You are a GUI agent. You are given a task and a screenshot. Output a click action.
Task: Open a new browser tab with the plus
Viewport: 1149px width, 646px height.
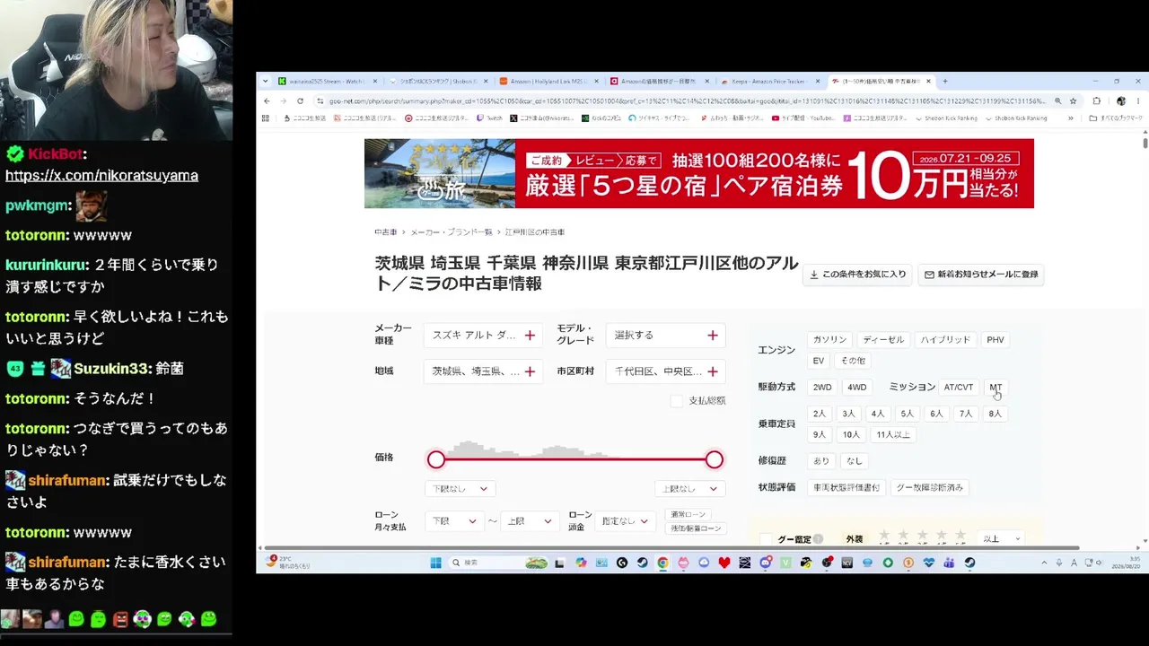(945, 82)
